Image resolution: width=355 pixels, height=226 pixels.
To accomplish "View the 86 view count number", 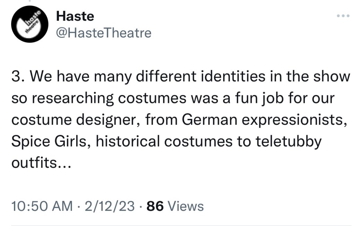I will pos(155,206).
